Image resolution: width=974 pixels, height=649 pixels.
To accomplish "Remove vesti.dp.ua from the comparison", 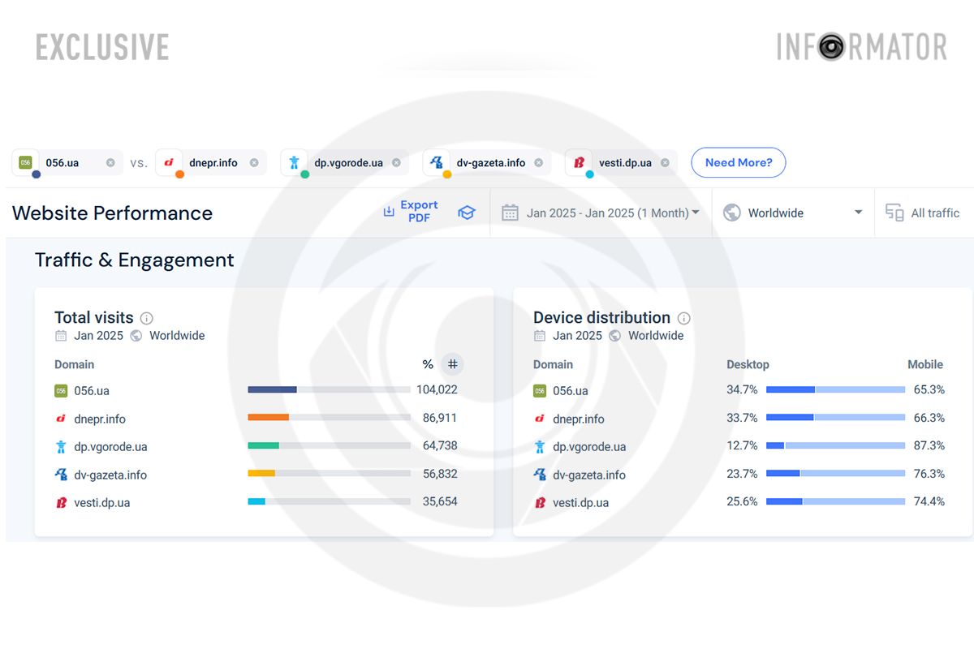I will click(x=664, y=162).
